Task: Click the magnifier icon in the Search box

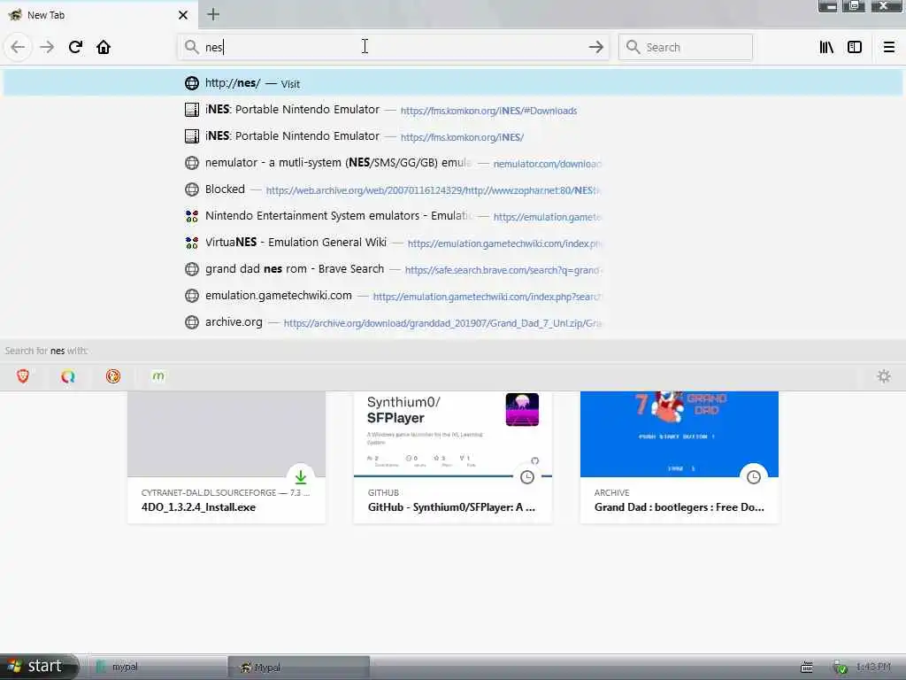Action: pos(633,47)
